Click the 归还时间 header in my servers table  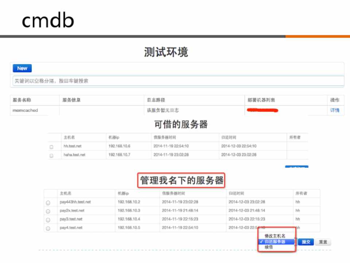[236, 193]
